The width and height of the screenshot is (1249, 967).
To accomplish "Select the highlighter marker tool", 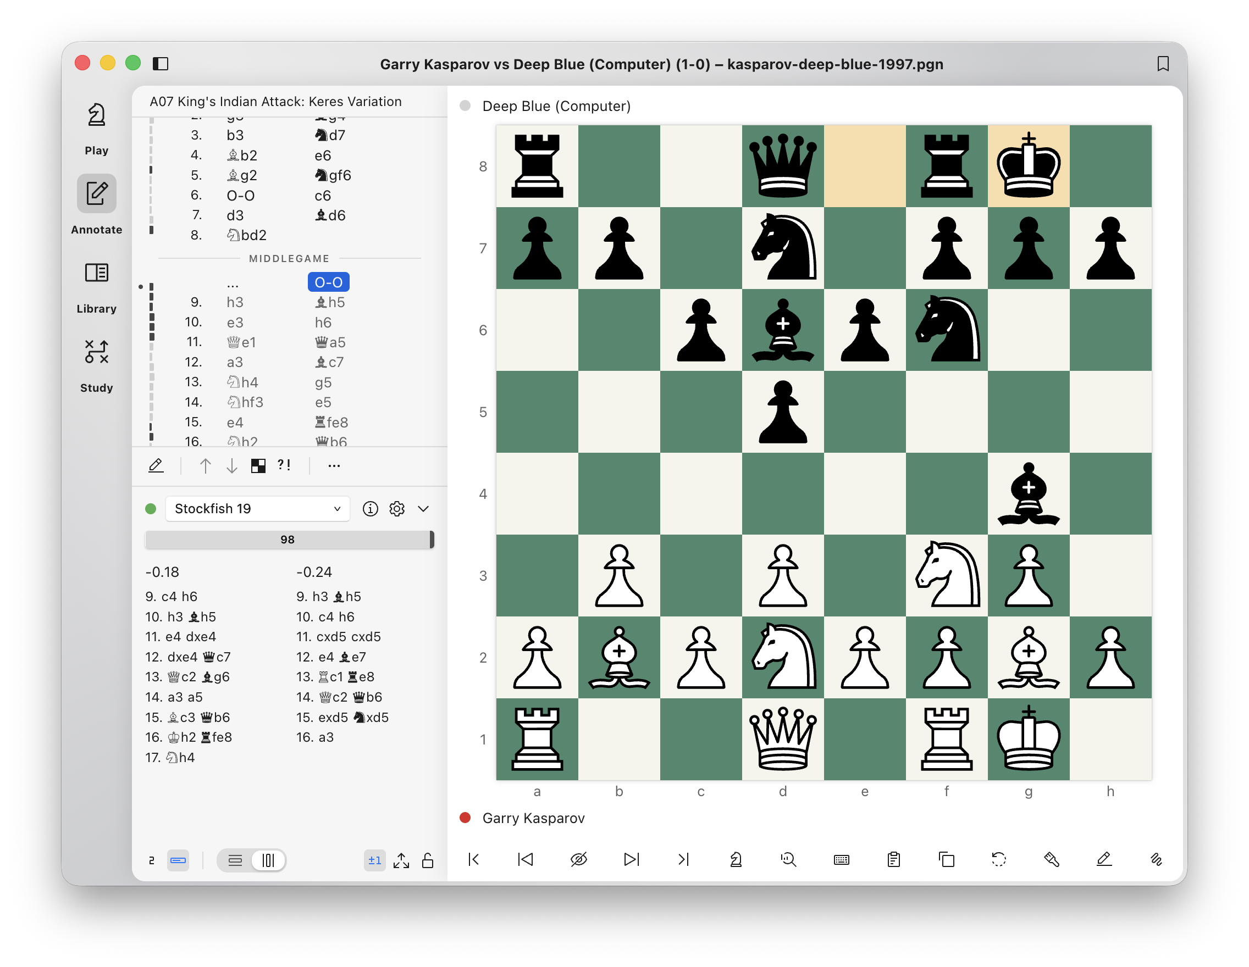I will [x=1052, y=859].
